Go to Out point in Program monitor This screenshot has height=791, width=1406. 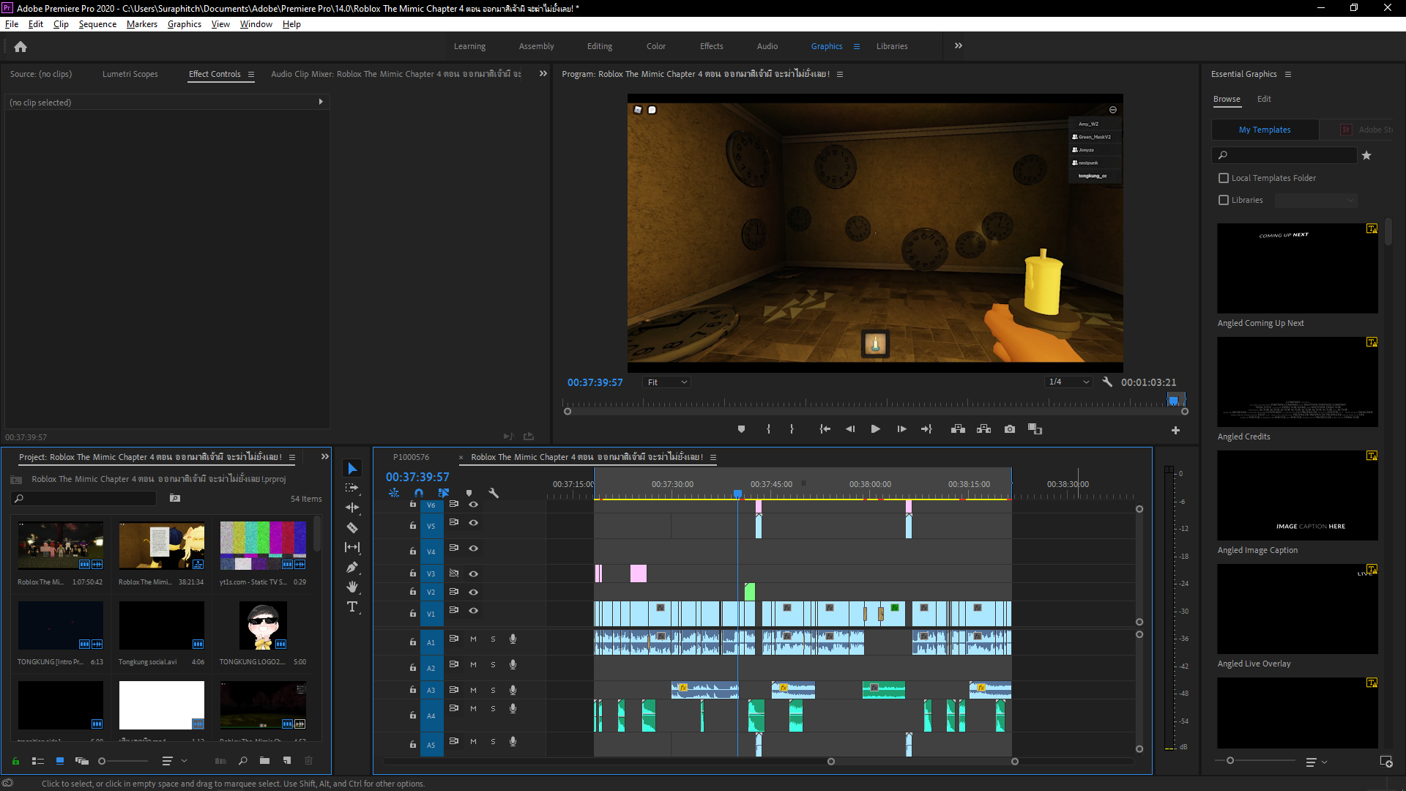pyautogui.click(x=926, y=429)
